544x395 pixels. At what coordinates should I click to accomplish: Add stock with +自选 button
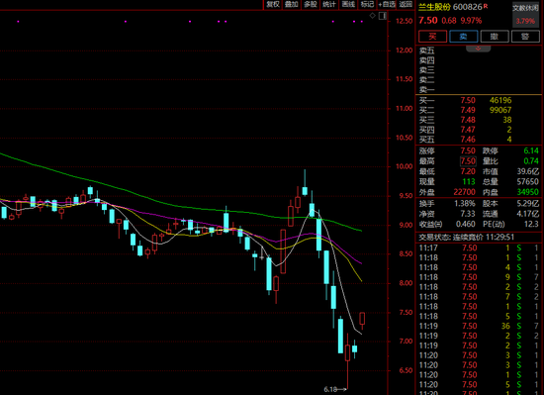[387, 5]
